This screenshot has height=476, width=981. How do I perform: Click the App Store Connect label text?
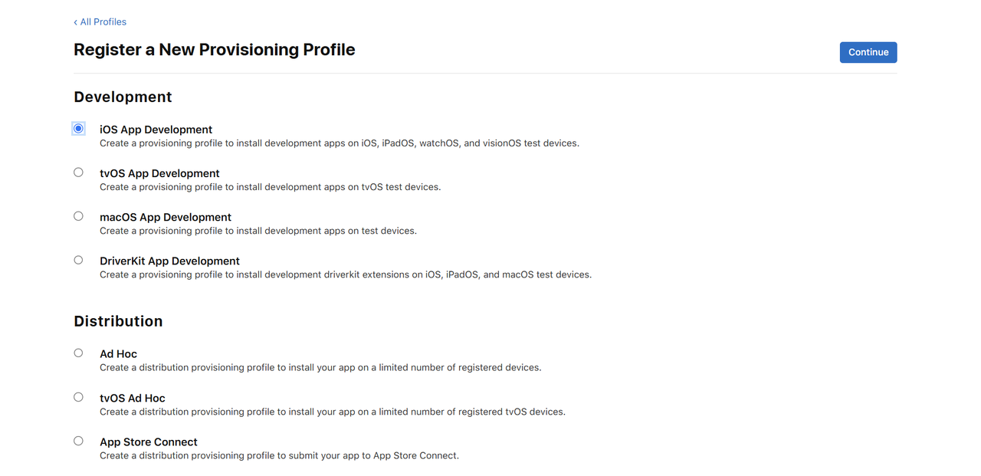pyautogui.click(x=149, y=442)
